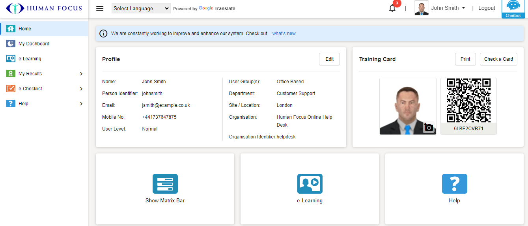Image resolution: width=528 pixels, height=226 pixels.
Task: Print the training card
Action: (x=465, y=59)
